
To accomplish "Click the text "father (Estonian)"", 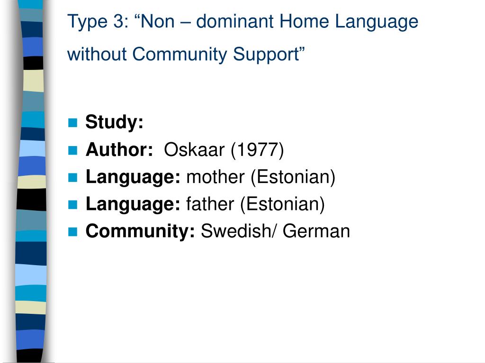I will coord(255,204).
